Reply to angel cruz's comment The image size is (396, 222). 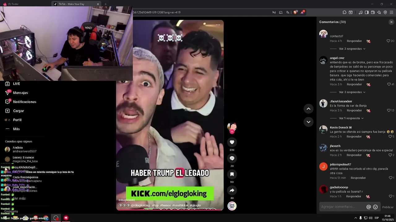tap(354, 84)
